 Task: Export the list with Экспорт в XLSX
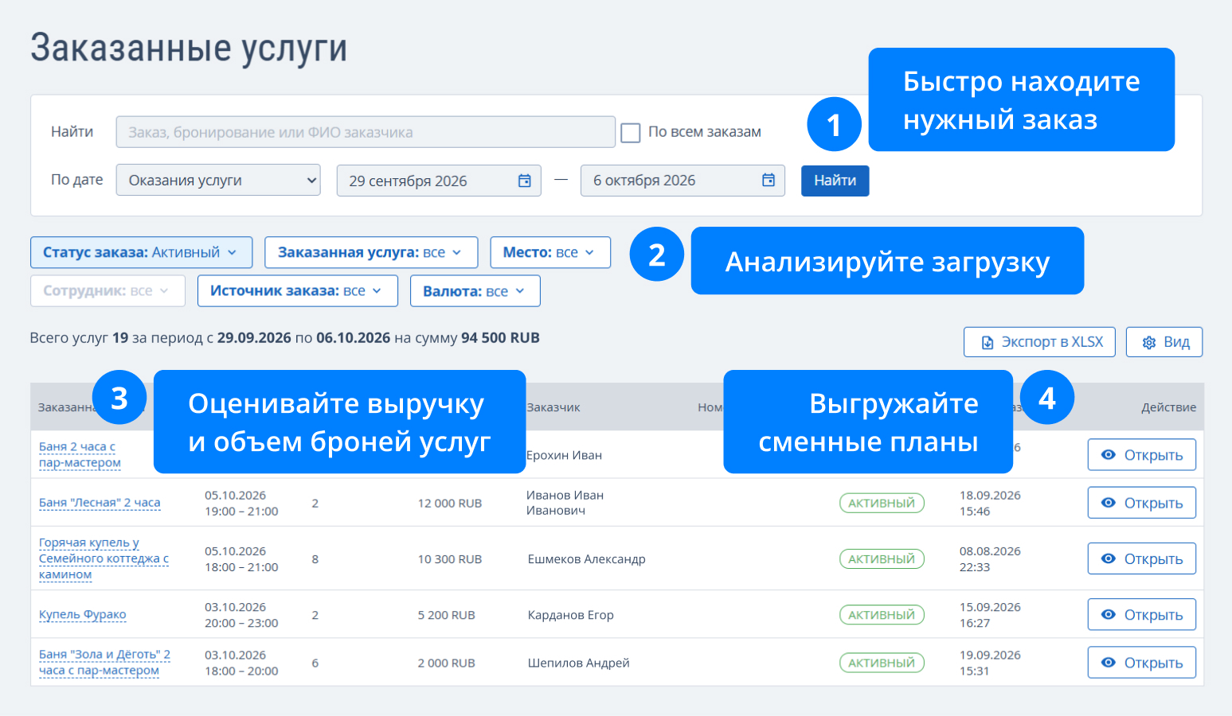1039,342
